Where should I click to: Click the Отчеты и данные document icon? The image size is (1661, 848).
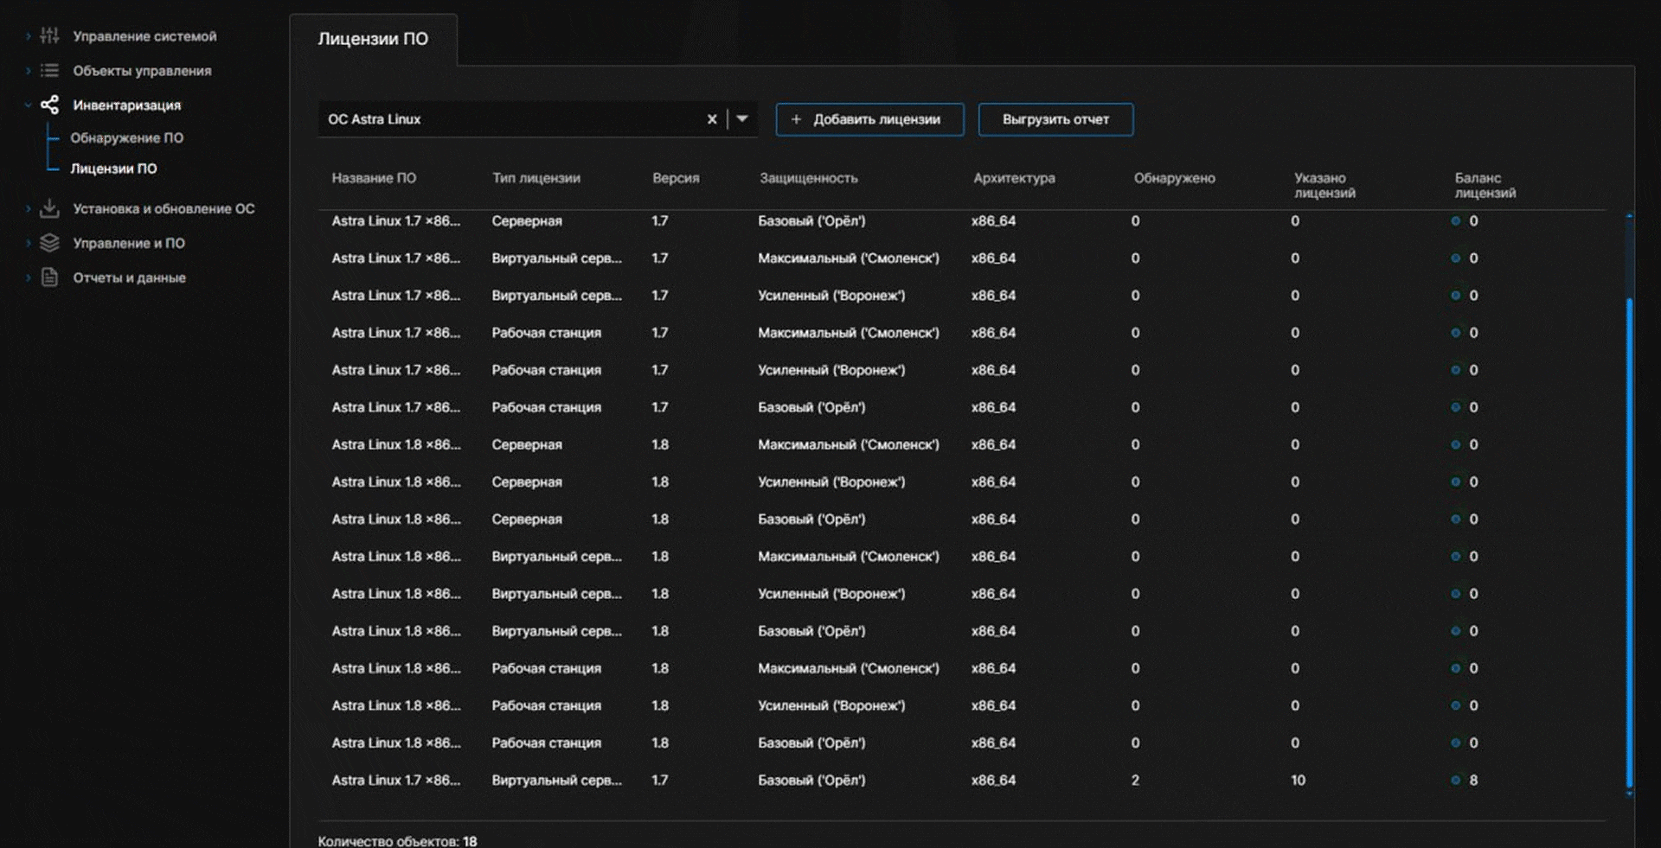[x=49, y=277]
